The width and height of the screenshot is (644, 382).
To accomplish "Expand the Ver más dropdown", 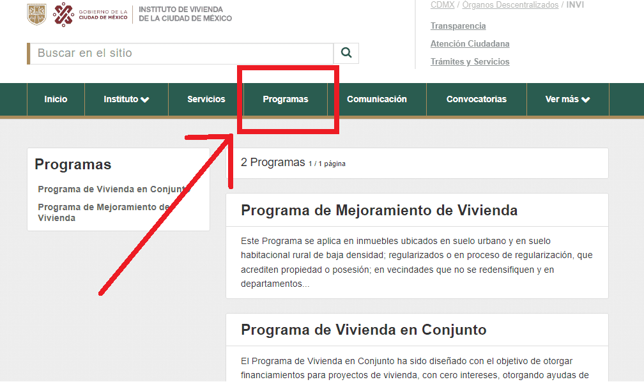I will tap(567, 99).
